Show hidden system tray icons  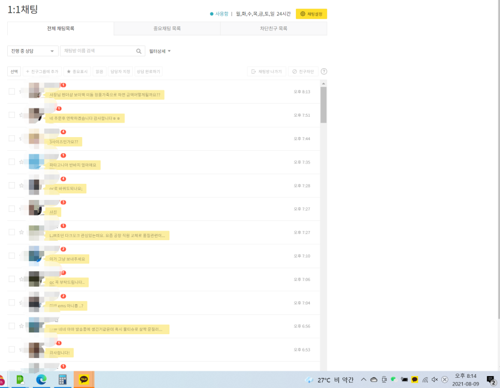click(x=363, y=380)
